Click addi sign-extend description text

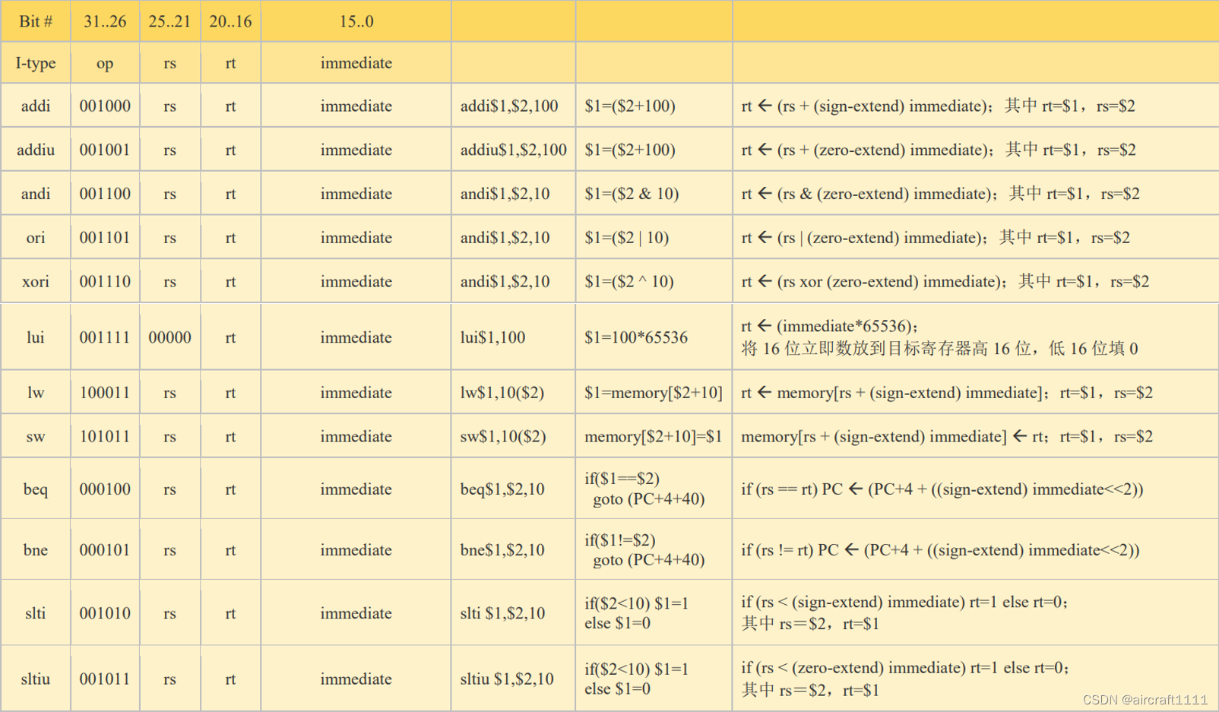[x=938, y=106]
